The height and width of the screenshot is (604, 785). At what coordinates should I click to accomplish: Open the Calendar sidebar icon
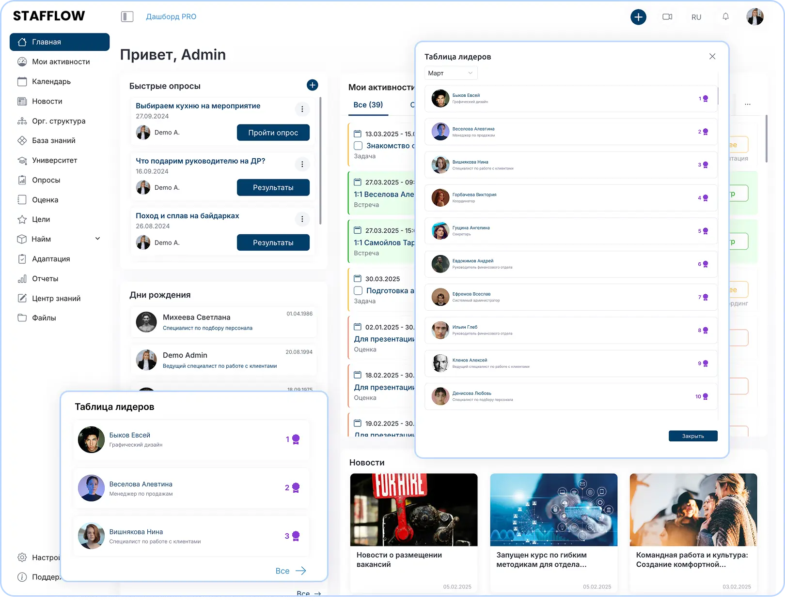(x=22, y=81)
